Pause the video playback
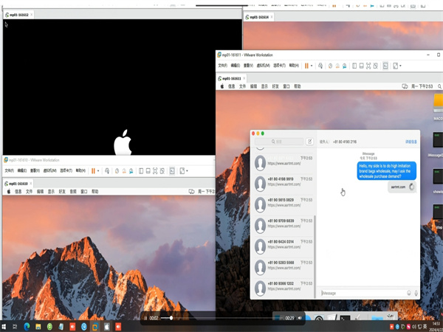This screenshot has width=443, height=332. pyautogui.click(x=145, y=318)
